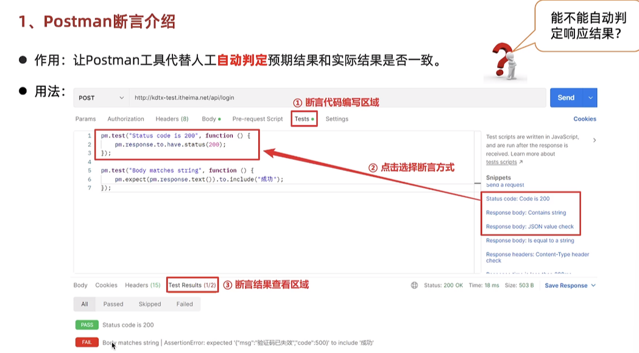
Task: Open the response Headers (15) tab
Action: (143, 285)
